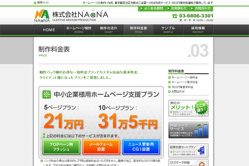
Task: Click the sidebar お問合わせ link
Action: (178, 91)
